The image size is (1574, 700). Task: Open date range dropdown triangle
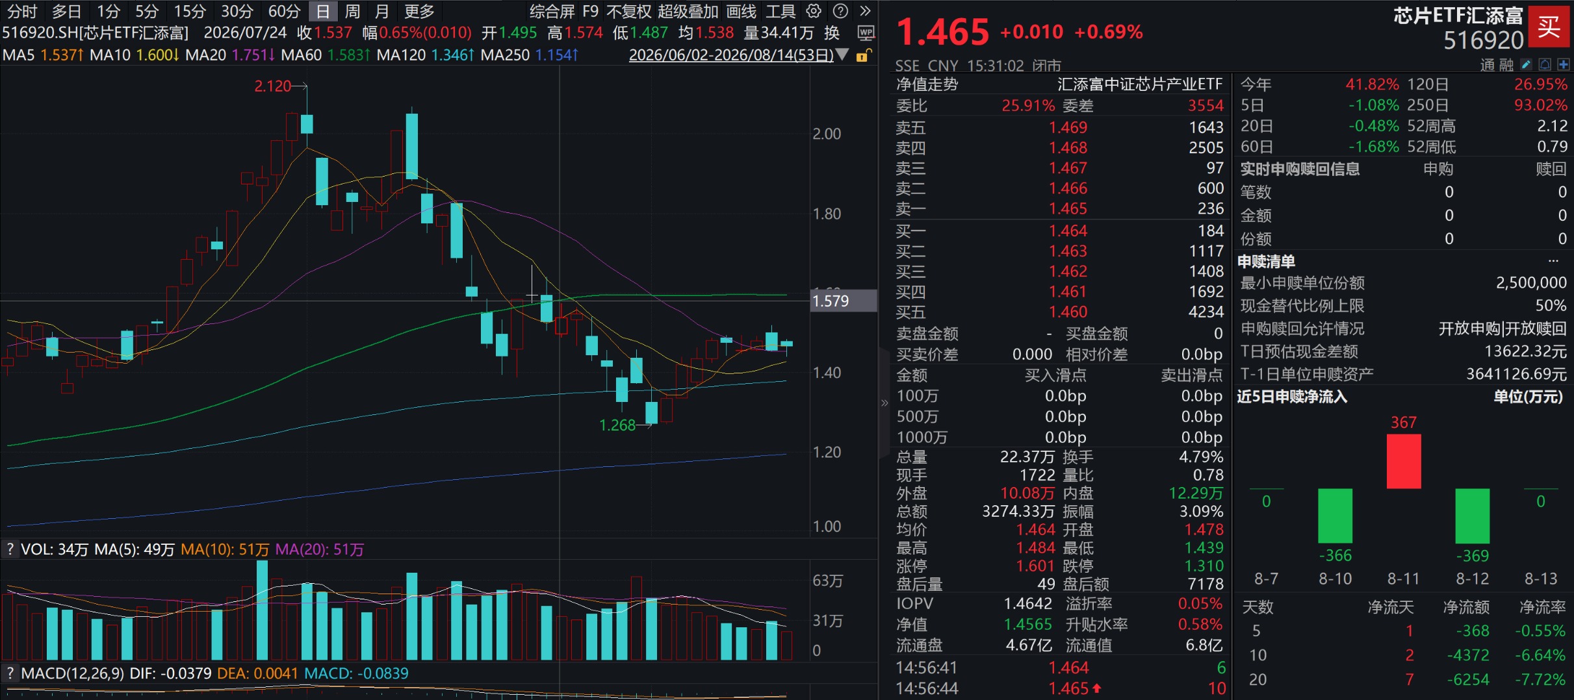pos(842,55)
